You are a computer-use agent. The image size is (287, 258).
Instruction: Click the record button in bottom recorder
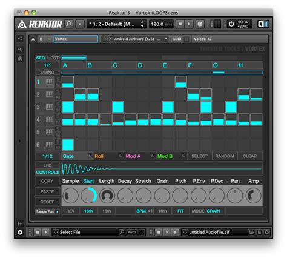(175, 232)
